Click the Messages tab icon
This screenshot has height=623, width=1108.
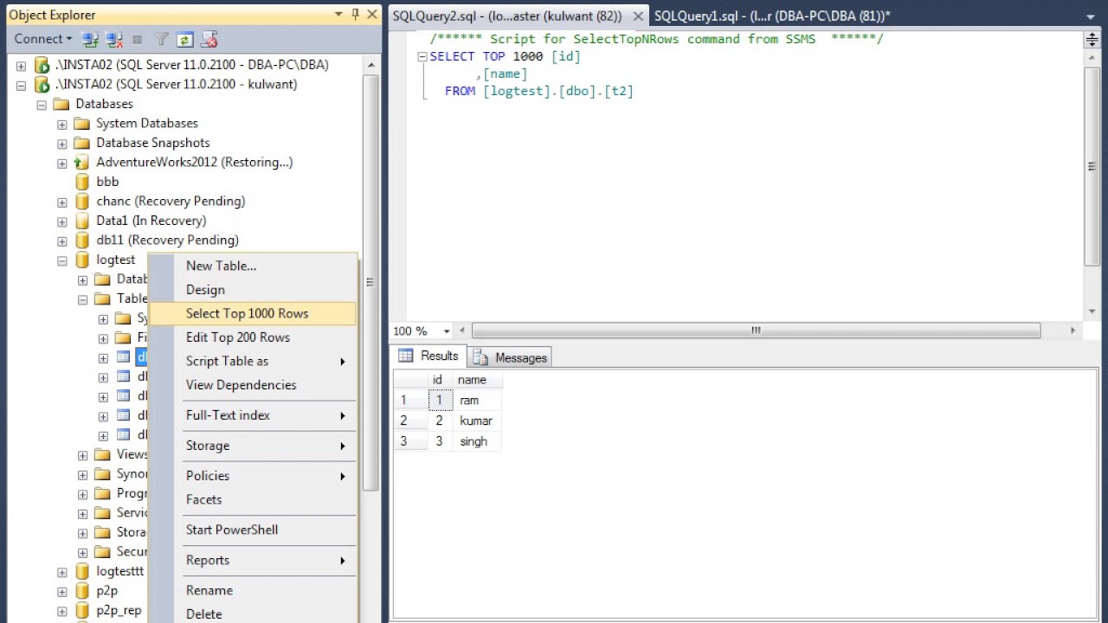click(x=480, y=357)
